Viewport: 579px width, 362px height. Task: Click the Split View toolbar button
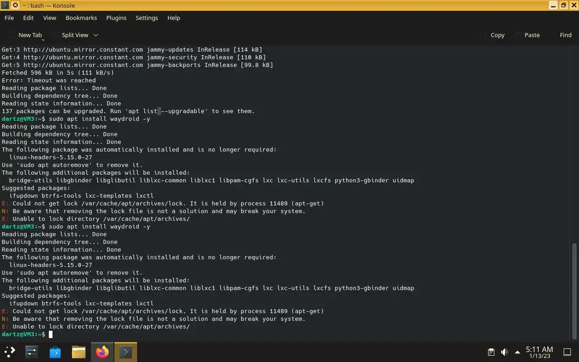tap(71, 35)
